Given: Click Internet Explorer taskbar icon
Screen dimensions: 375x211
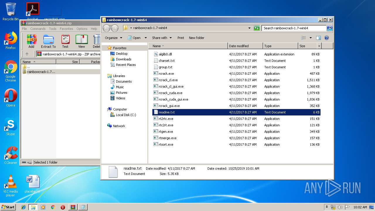Looking at the screenshot, I should coord(23,207).
